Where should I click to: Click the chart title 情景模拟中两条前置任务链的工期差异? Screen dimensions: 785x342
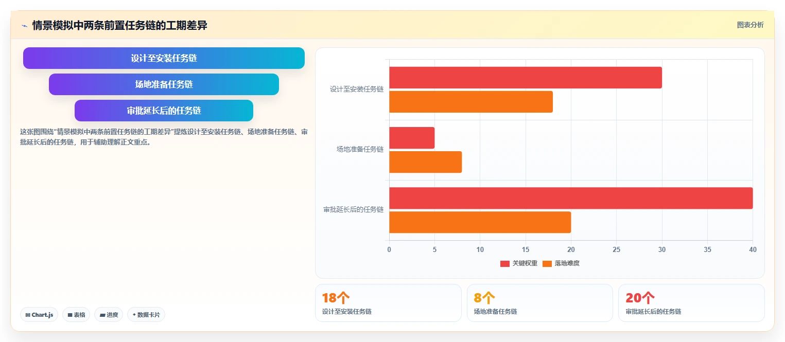[x=119, y=25]
